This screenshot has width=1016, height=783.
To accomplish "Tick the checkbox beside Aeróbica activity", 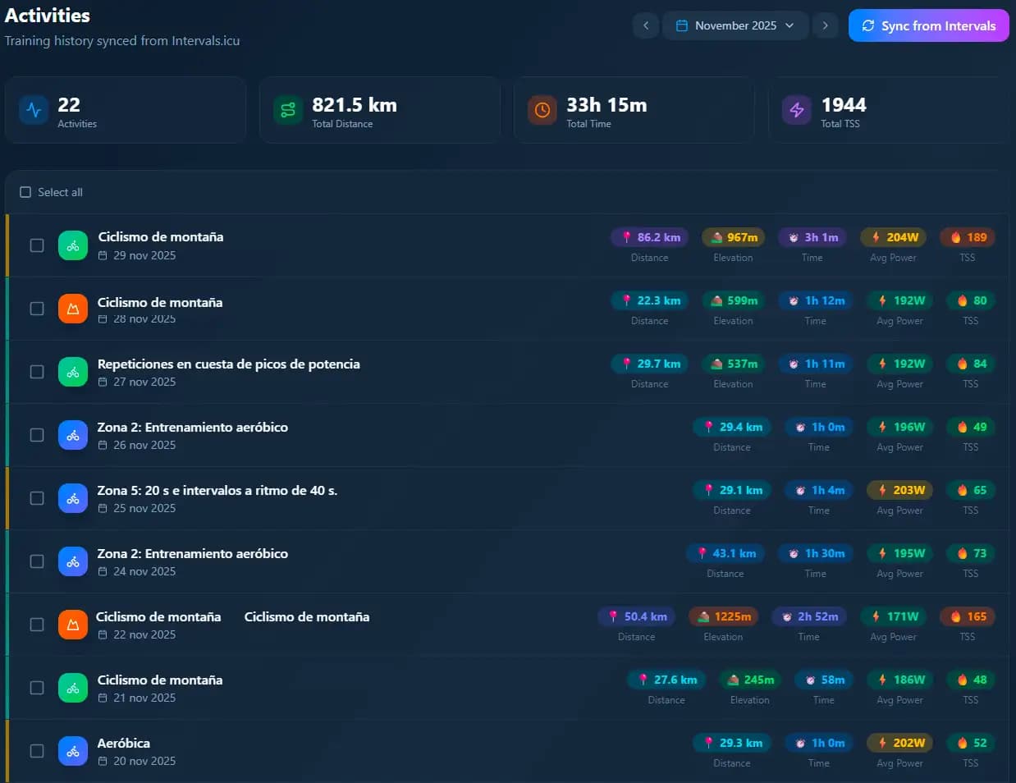I will point(36,751).
